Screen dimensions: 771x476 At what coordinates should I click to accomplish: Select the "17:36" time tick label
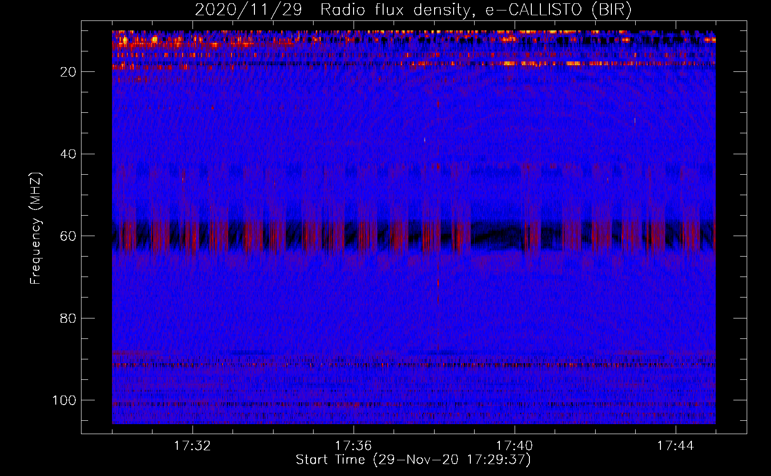point(354,446)
